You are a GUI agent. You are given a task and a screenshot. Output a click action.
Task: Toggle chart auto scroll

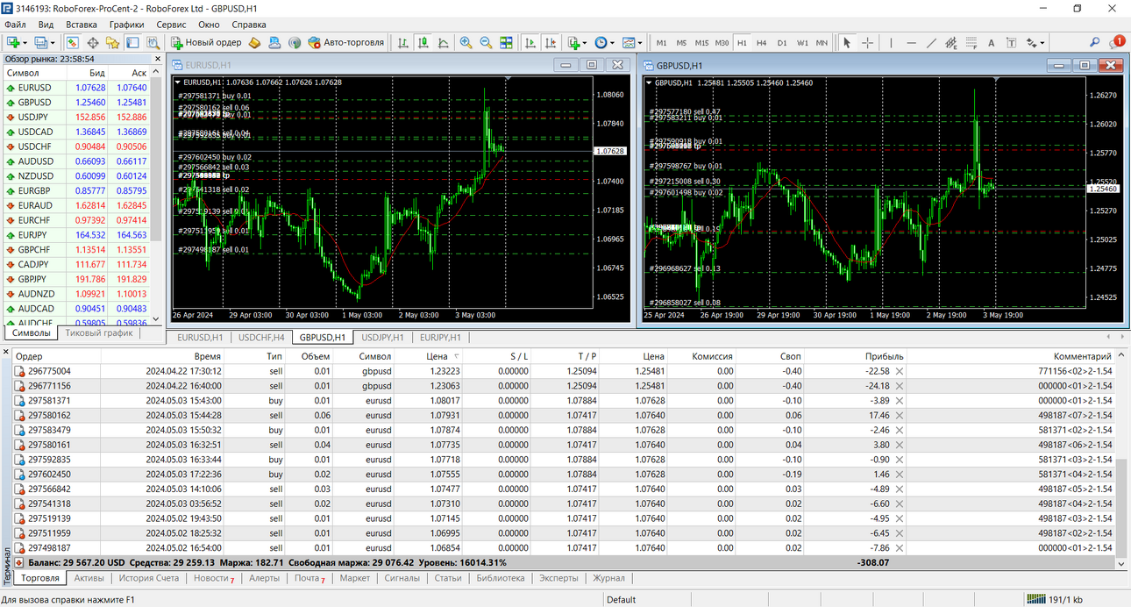pyautogui.click(x=530, y=42)
